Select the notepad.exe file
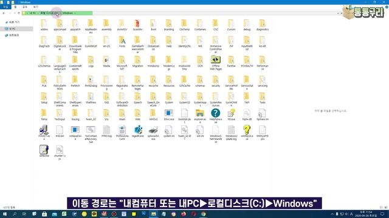The image size is (389, 218). click(x=75, y=133)
